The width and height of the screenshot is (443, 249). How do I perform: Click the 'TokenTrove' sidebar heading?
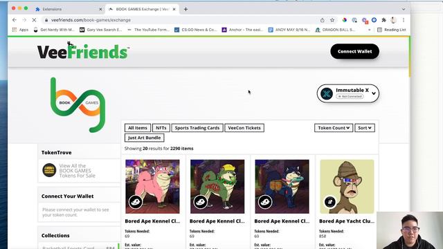(57, 152)
